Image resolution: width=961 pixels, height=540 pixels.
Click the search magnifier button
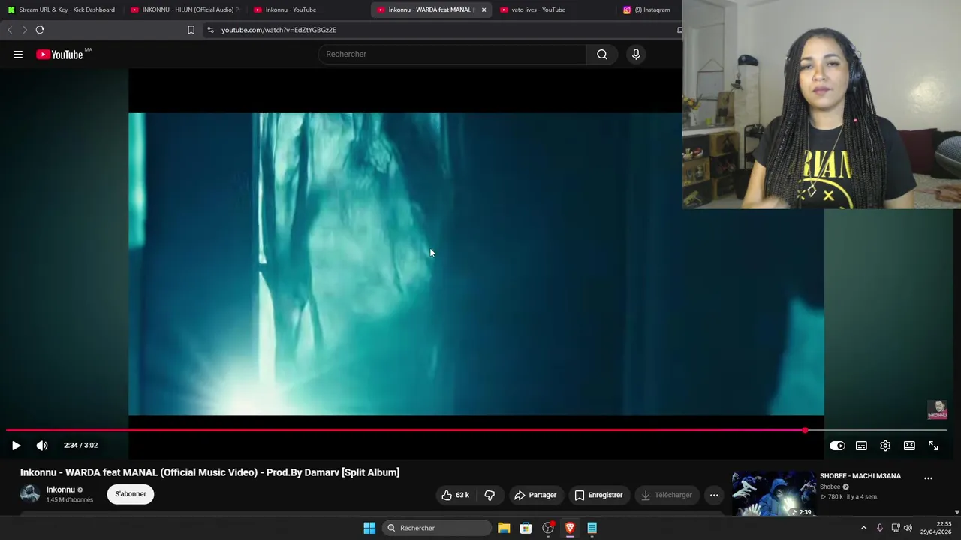602,54
